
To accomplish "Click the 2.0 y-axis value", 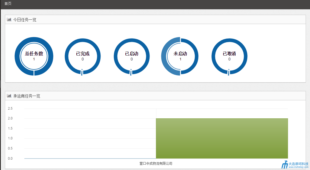I will tap(10, 118).
